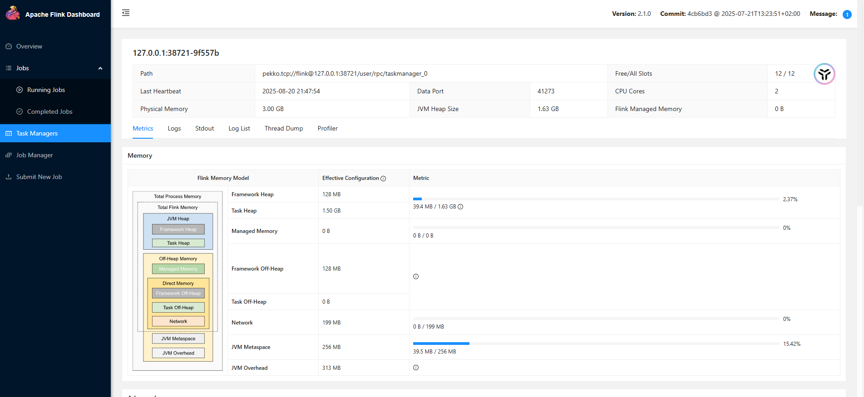Viewport: 864px width, 397px height.
Task: Click the Apache Flink squirrel logo
Action: (13, 13)
